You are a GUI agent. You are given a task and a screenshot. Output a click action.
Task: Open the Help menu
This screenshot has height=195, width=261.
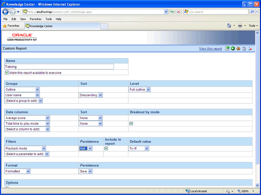pyautogui.click(x=58, y=19)
